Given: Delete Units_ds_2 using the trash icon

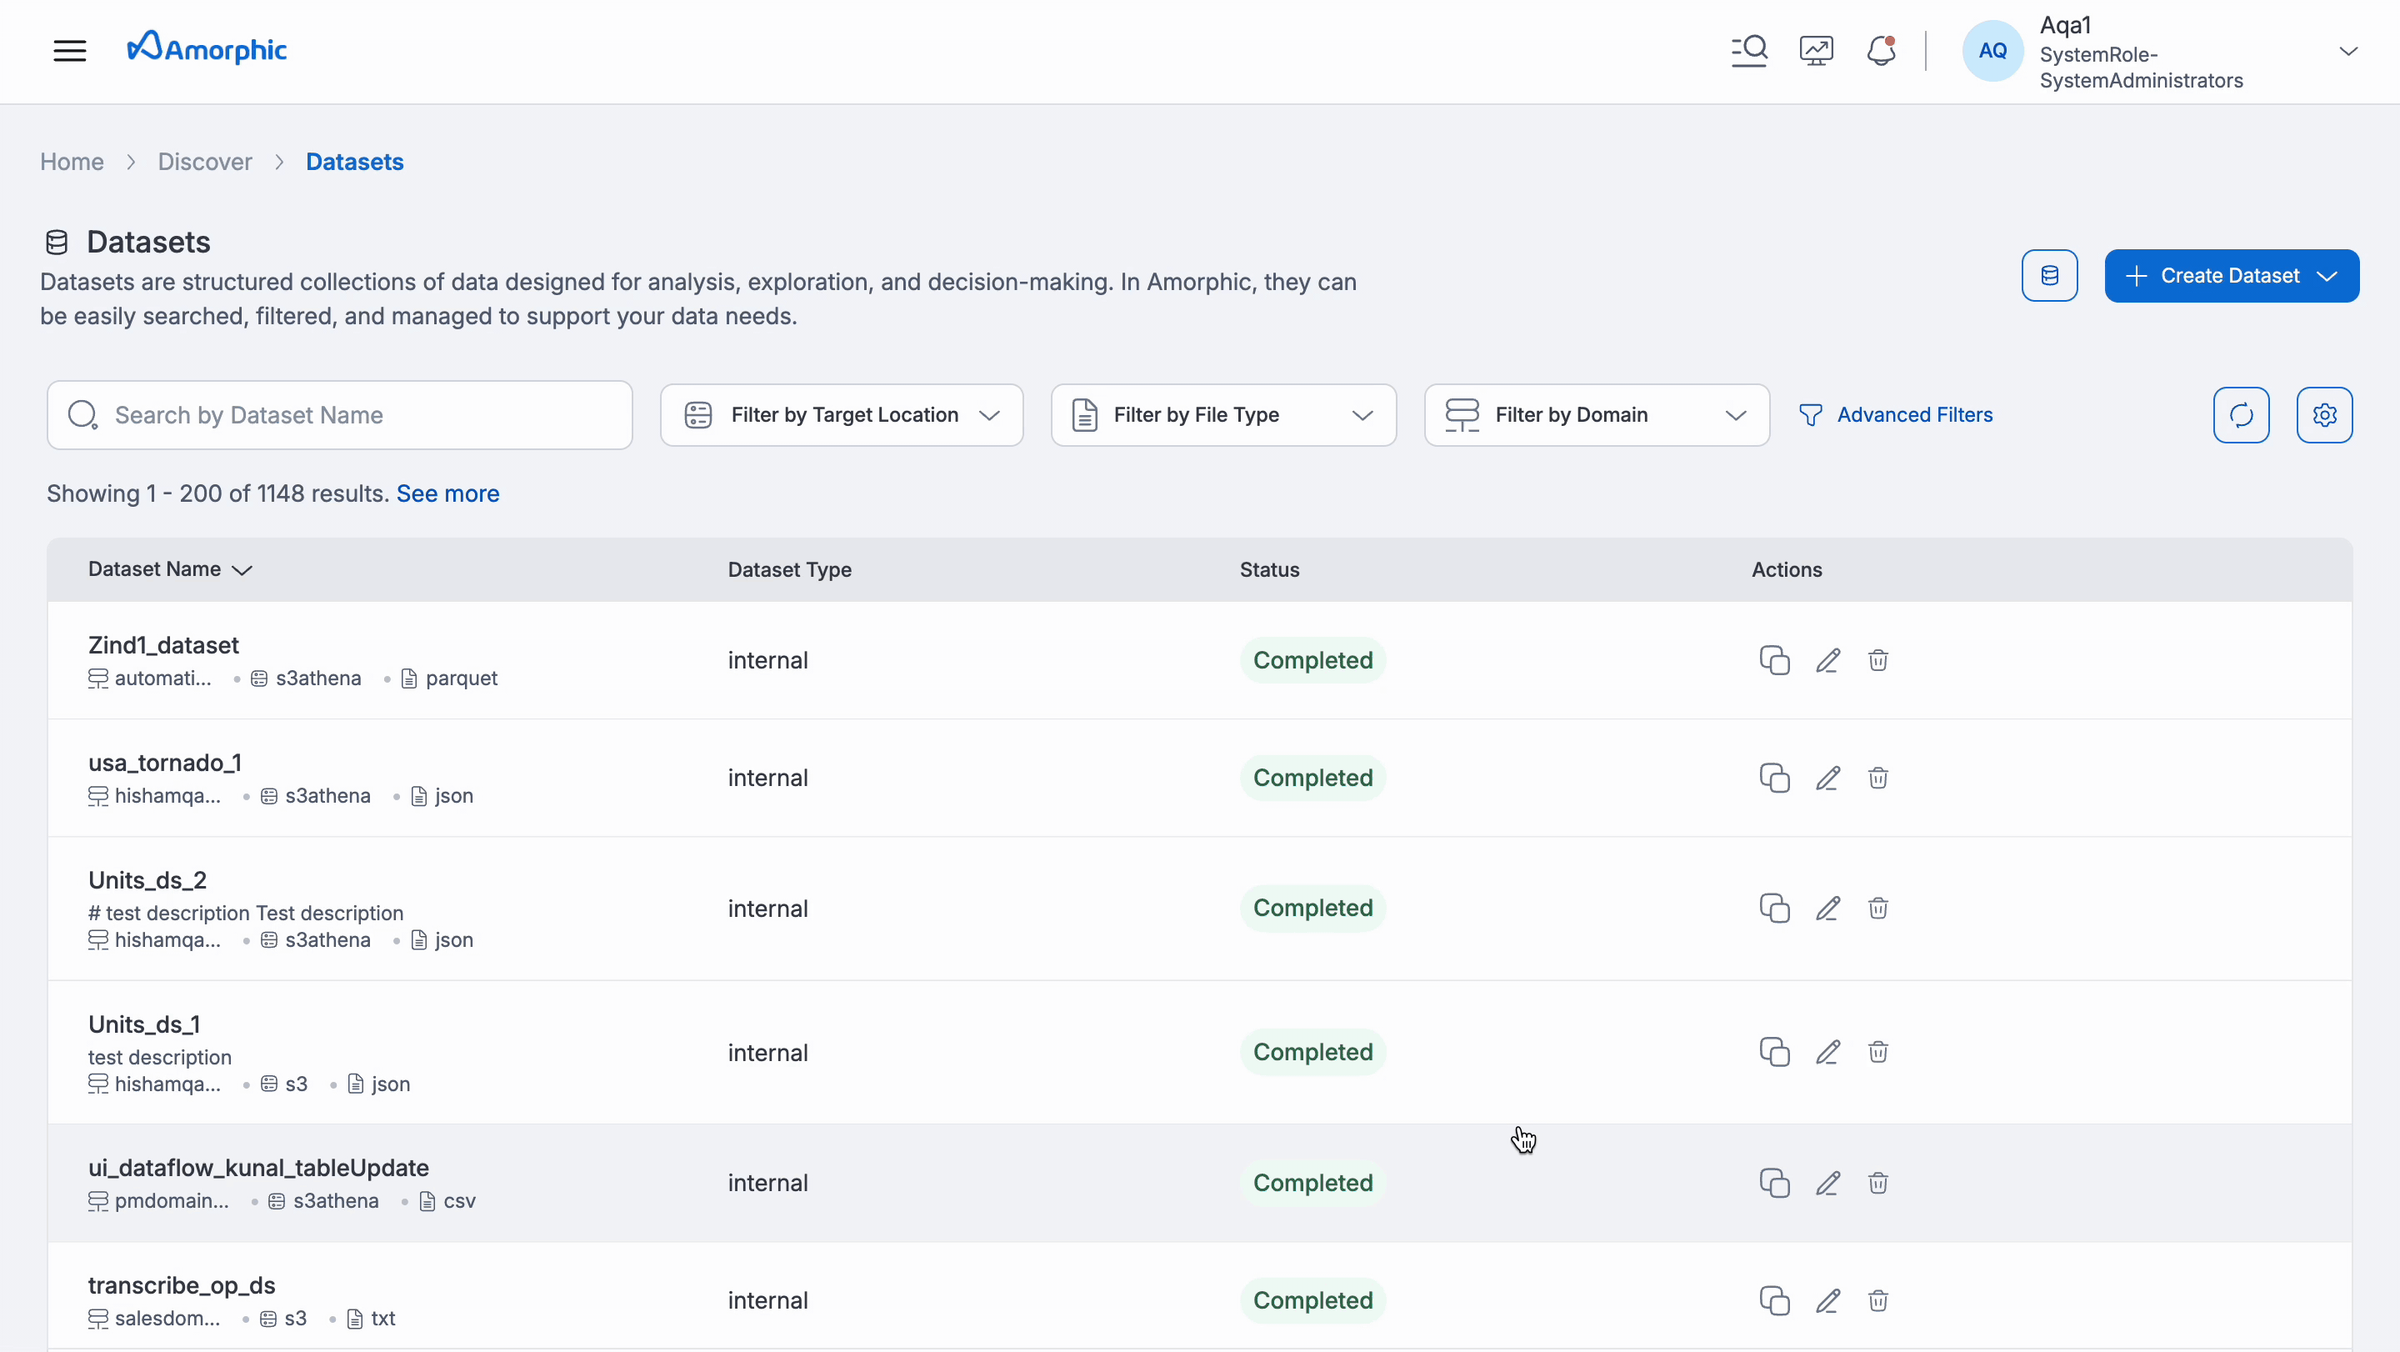Looking at the screenshot, I should [1877, 909].
